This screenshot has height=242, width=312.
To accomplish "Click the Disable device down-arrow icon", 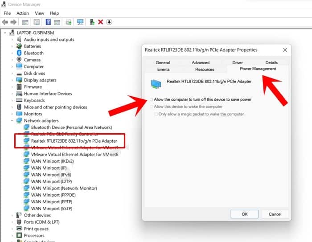I will coord(109,22).
